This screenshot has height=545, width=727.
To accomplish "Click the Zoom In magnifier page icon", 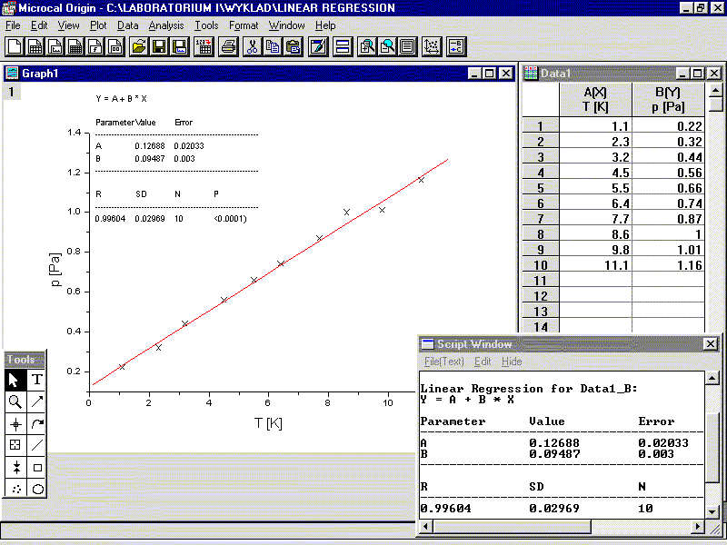I will [x=367, y=47].
